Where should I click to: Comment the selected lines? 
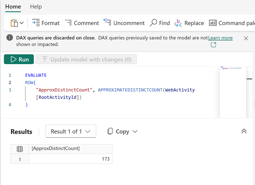coord(82,23)
